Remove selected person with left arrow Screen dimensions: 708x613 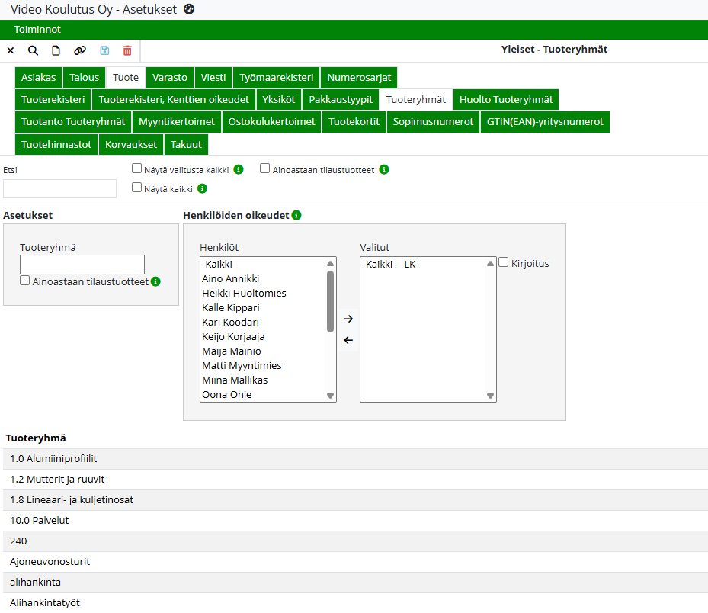pos(348,340)
